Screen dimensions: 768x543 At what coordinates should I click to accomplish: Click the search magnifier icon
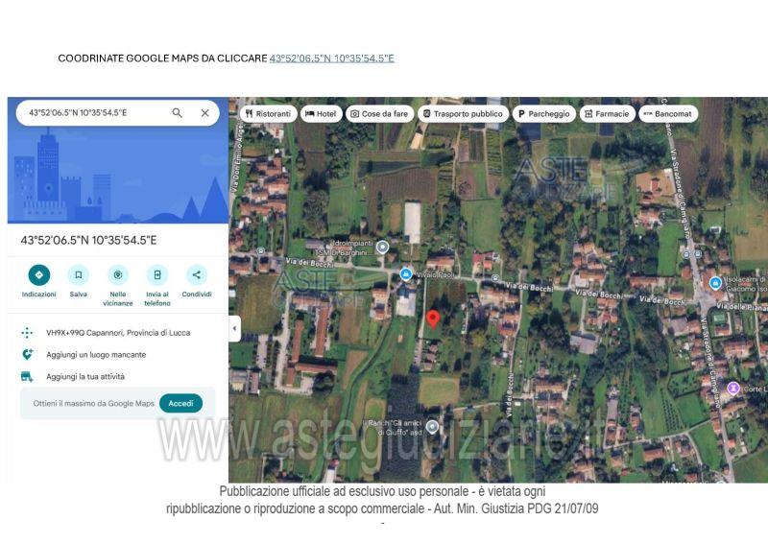[x=178, y=113]
